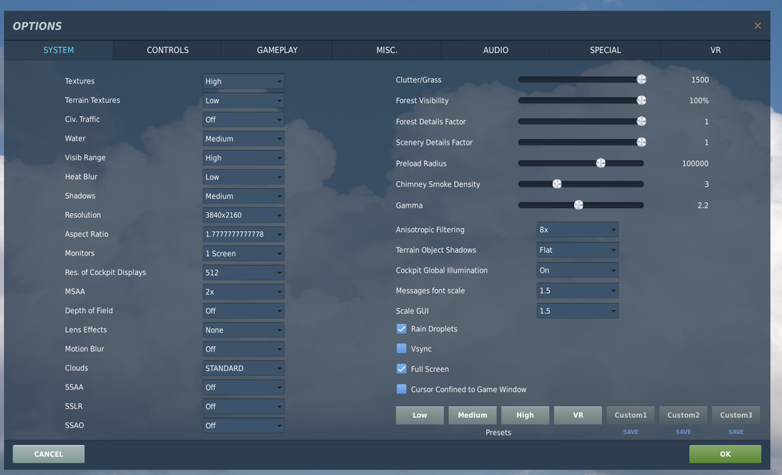The image size is (782, 475).
Task: Open the Anisotropic Filtering dropdown
Action: pyautogui.click(x=577, y=230)
